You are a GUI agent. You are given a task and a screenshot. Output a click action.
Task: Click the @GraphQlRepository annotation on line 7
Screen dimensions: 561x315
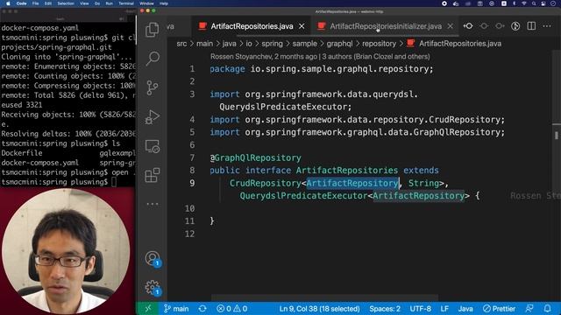(256, 157)
